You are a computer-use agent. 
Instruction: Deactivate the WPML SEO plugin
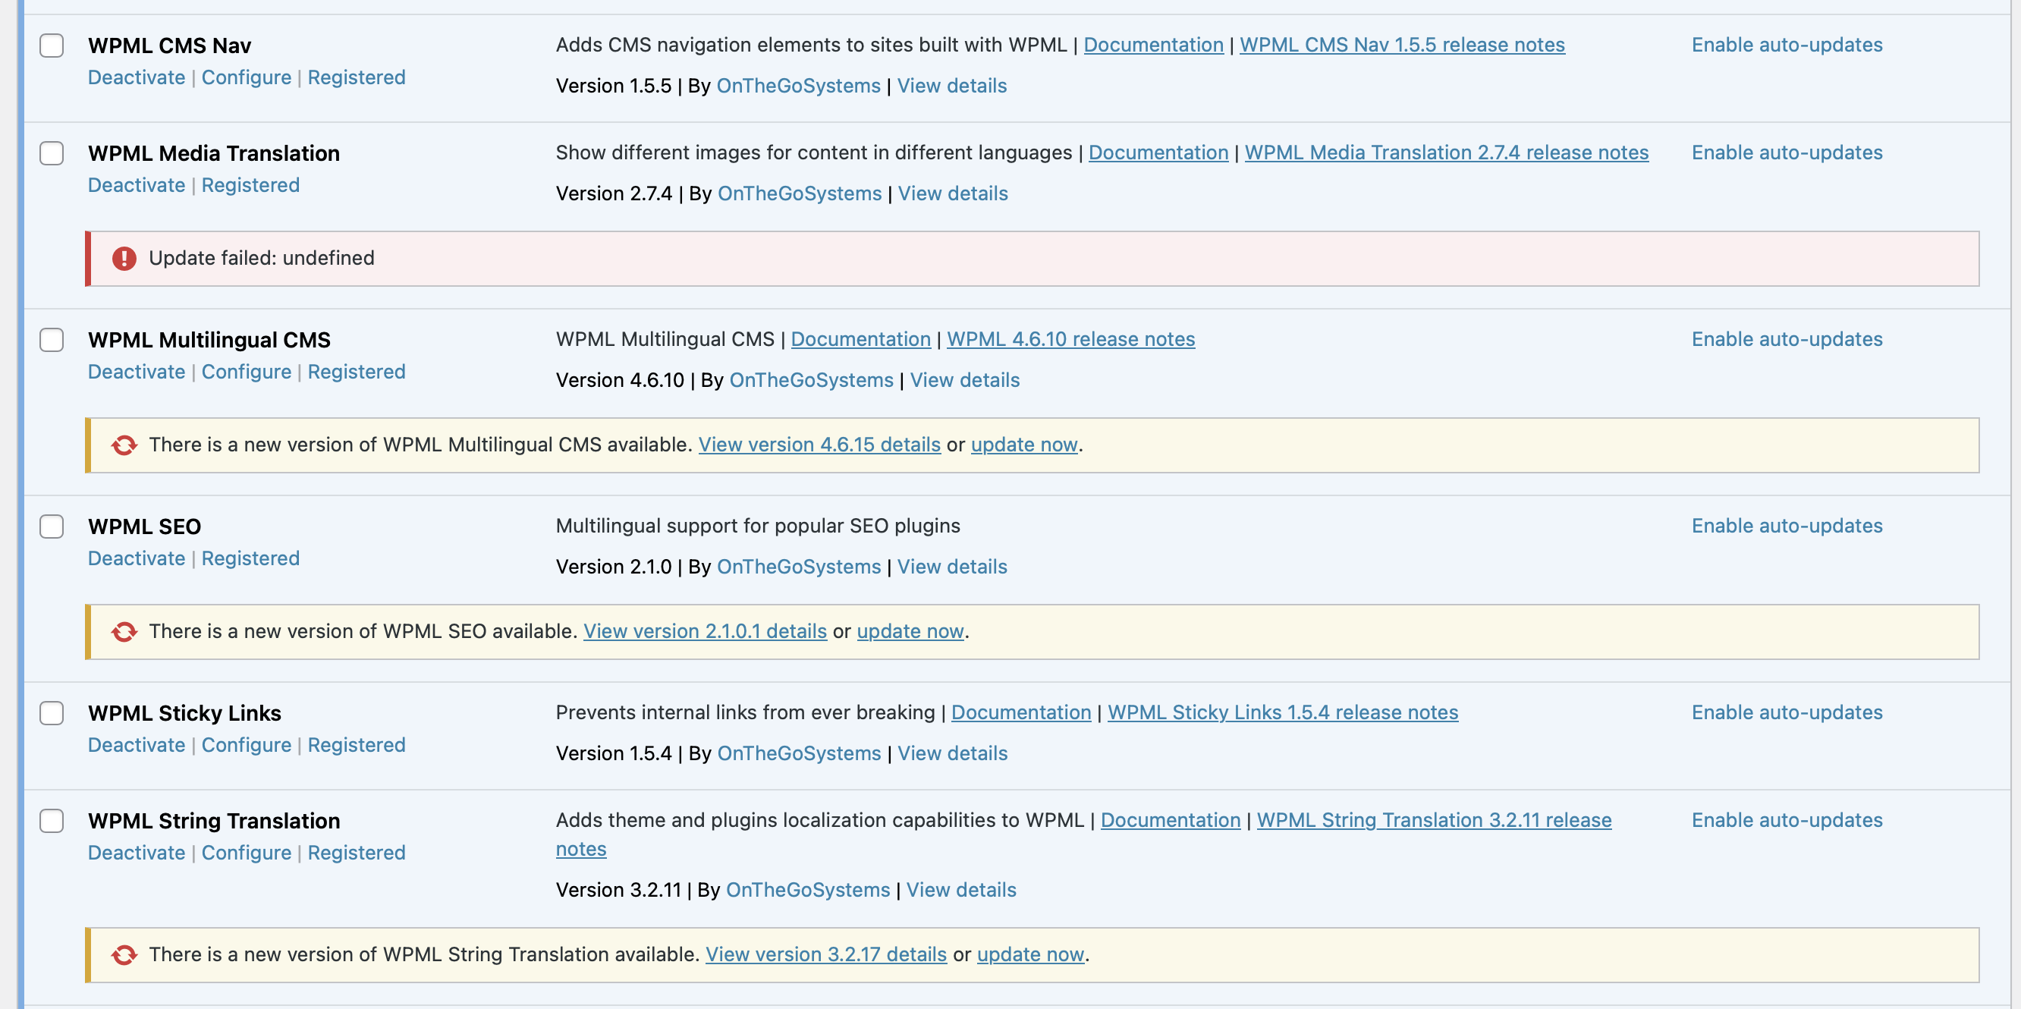pyautogui.click(x=137, y=558)
